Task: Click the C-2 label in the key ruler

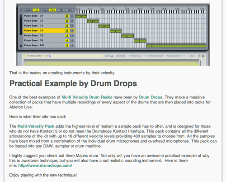Action: tap(78, 9)
